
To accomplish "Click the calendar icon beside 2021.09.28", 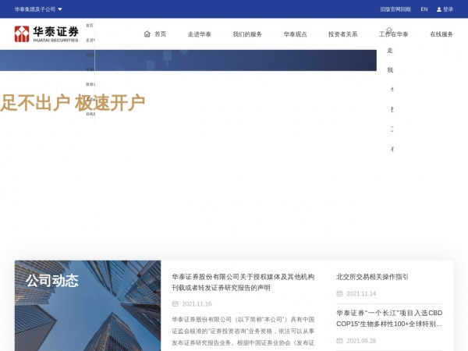I will 339,341.
